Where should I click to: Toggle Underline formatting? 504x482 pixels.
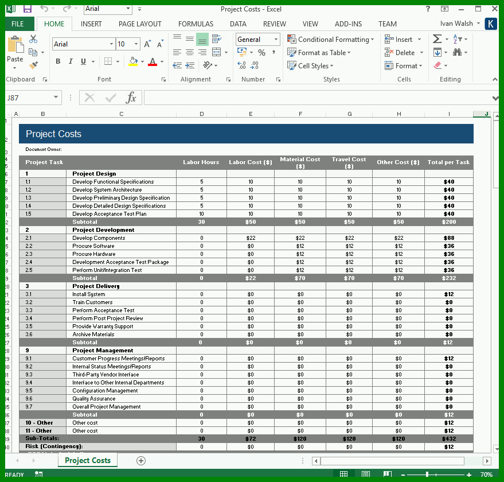coord(83,61)
